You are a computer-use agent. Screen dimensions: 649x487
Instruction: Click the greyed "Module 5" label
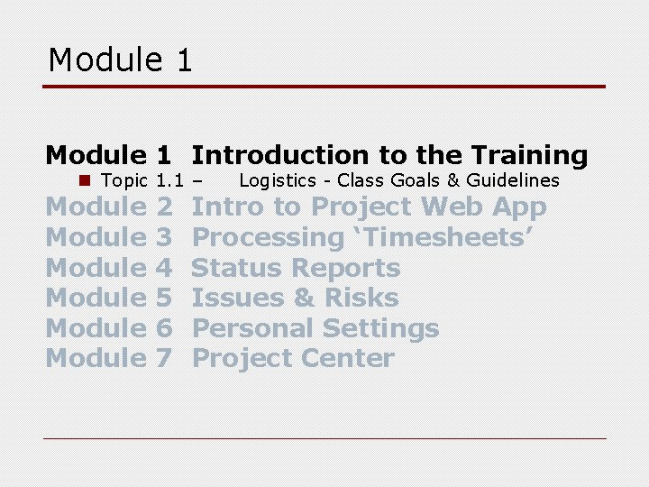click(x=109, y=298)
